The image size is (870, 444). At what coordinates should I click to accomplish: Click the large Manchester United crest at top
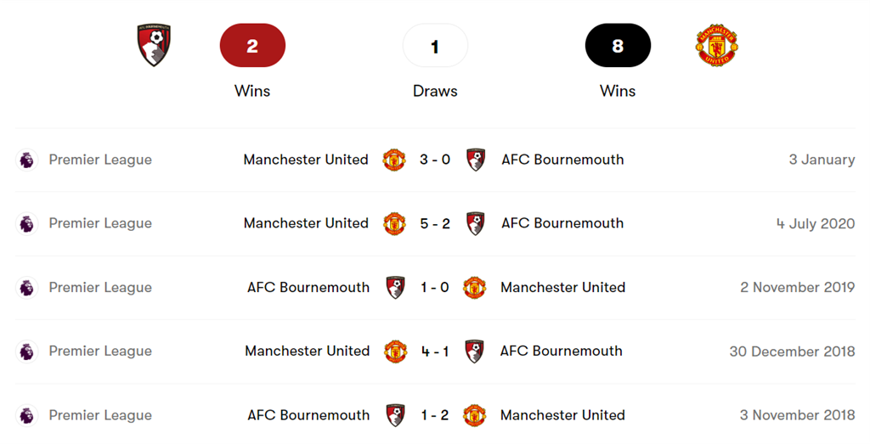pyautogui.click(x=716, y=45)
